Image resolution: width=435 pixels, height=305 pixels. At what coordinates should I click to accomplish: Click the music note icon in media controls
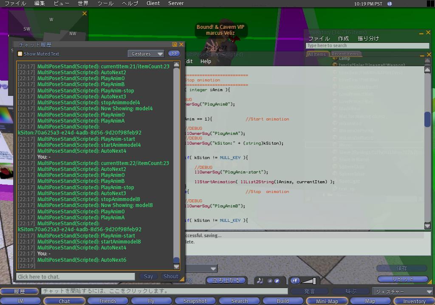pyautogui.click(x=260, y=281)
